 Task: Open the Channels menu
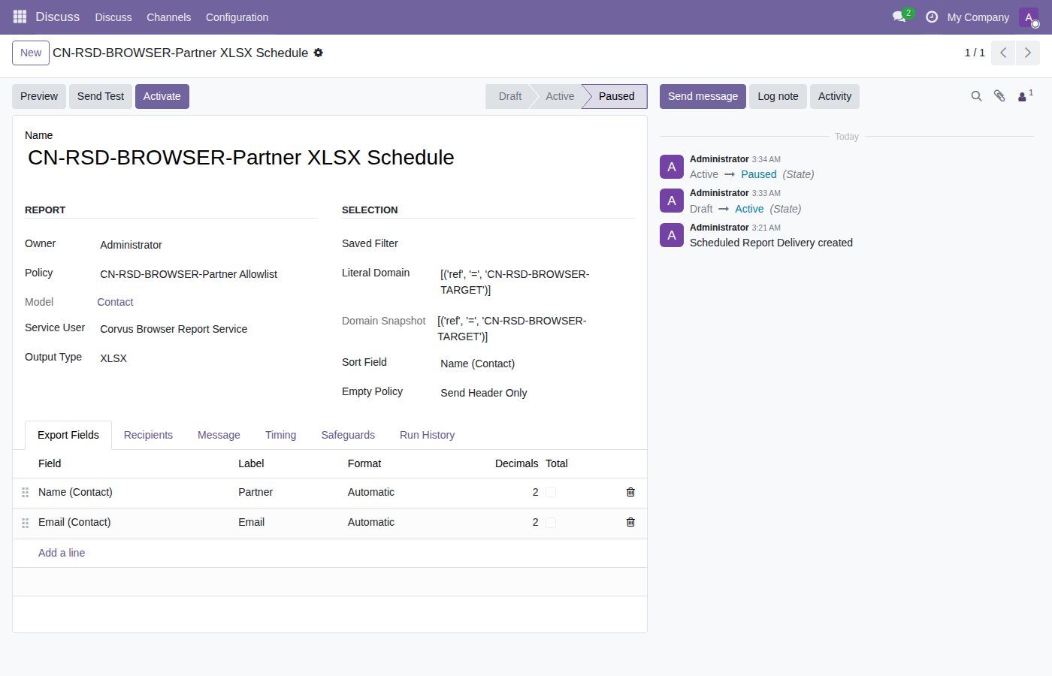[x=168, y=17]
